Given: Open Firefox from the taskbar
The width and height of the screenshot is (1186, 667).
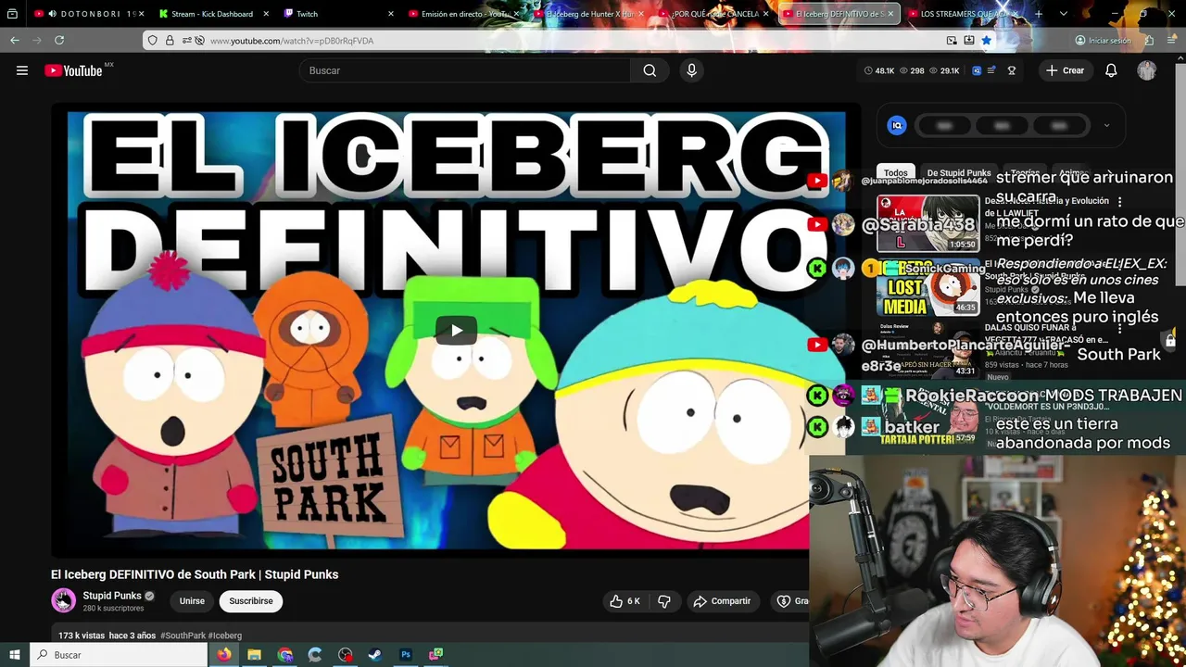Looking at the screenshot, I should (x=224, y=655).
